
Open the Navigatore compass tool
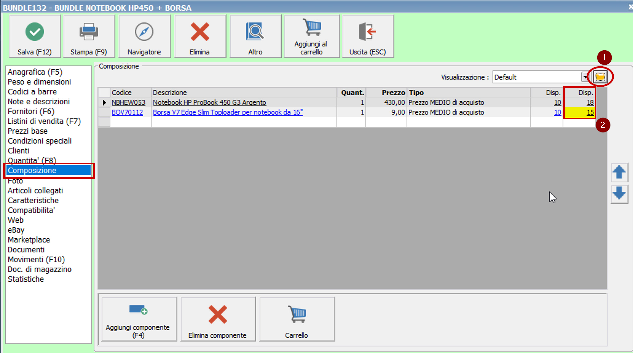click(144, 36)
